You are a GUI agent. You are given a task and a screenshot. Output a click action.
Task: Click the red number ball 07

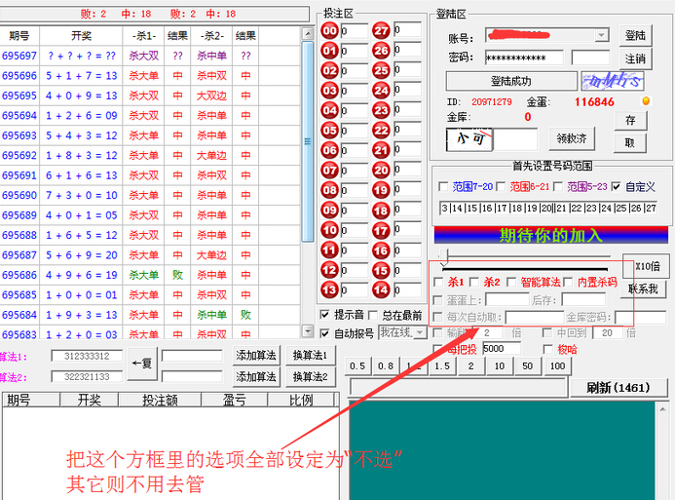pos(330,171)
